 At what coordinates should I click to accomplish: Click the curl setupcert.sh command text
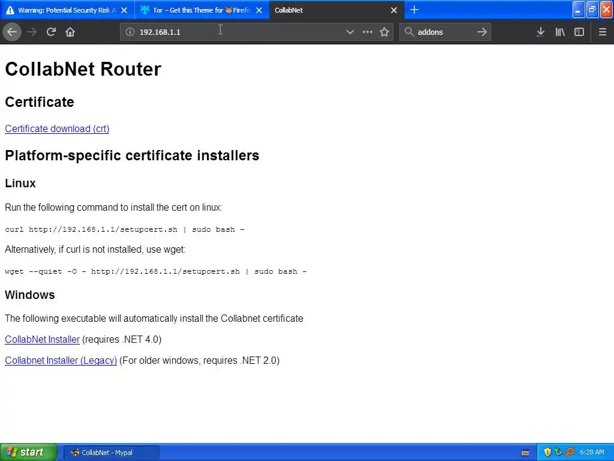125,229
